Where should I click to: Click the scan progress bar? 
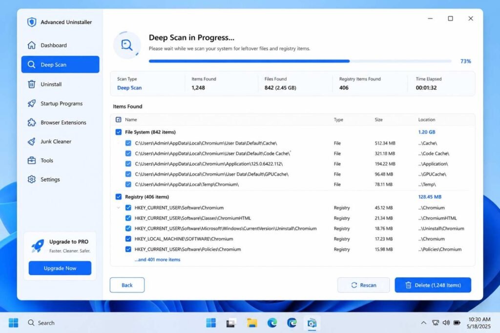coord(300,61)
